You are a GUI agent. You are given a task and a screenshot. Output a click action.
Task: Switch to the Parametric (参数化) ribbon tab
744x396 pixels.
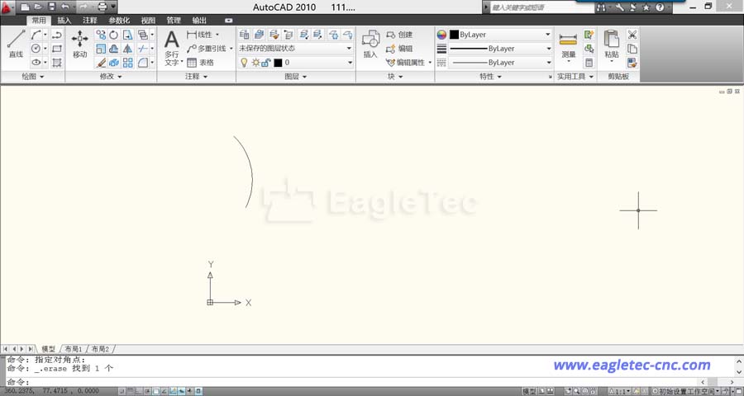(x=119, y=21)
